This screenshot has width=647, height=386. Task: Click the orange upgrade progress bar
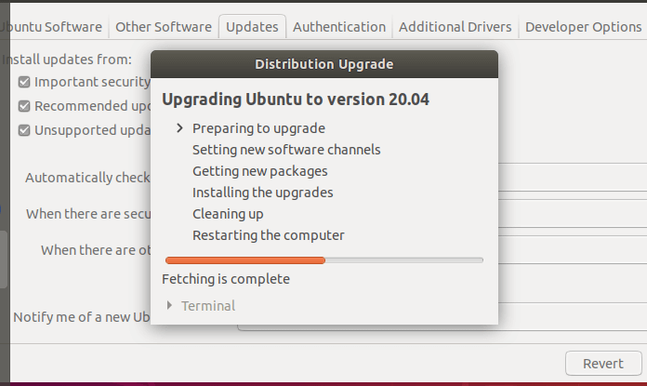coord(245,260)
